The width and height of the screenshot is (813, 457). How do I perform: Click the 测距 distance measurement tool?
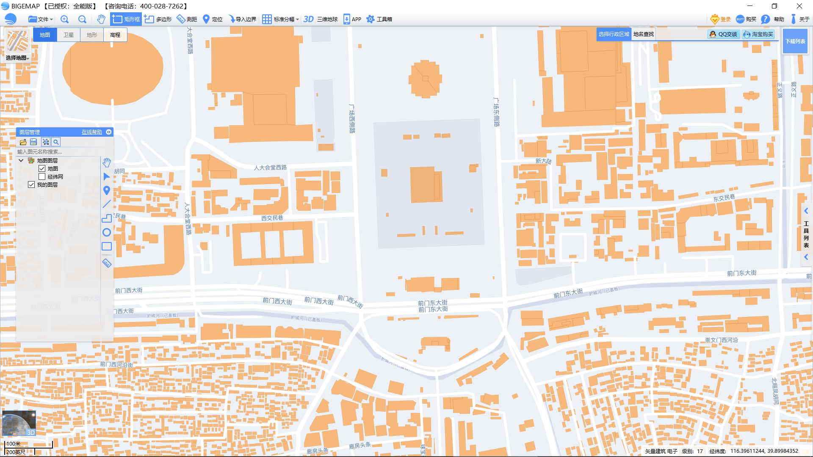tap(187, 19)
